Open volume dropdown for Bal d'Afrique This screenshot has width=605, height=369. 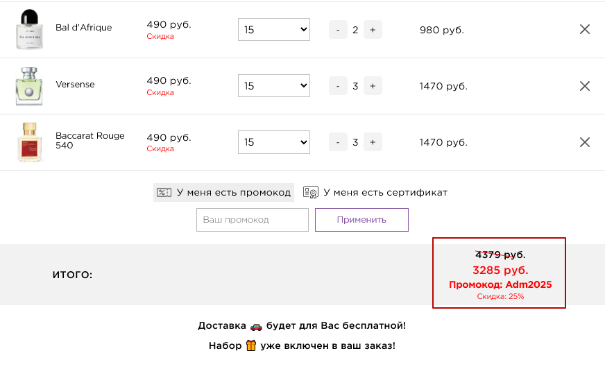click(274, 30)
